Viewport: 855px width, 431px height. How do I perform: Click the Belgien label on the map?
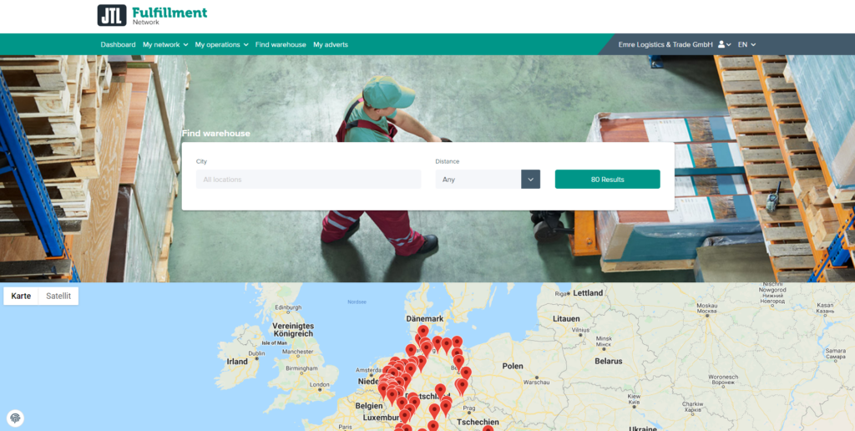click(x=369, y=407)
